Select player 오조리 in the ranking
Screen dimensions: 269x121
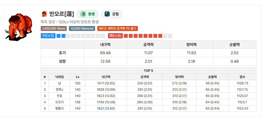[x=59, y=102]
